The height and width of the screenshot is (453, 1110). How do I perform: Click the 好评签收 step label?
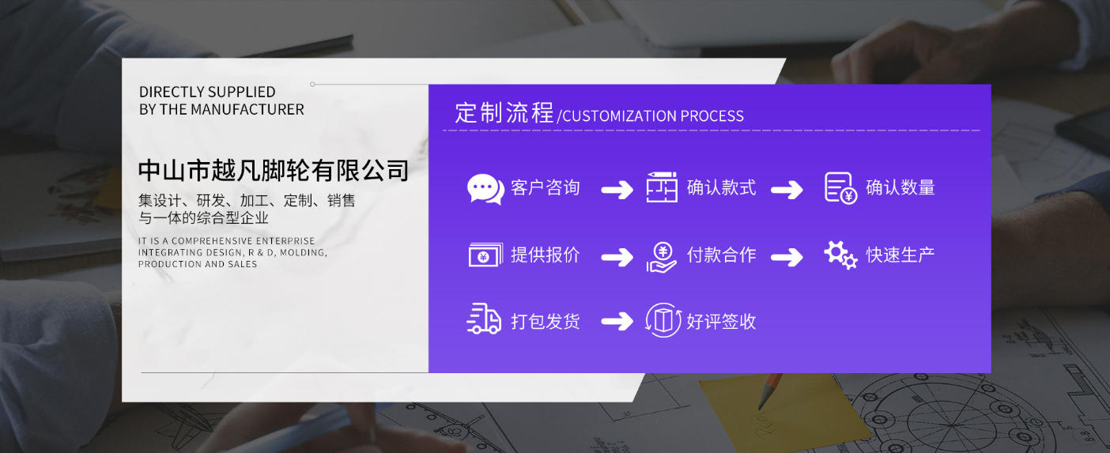(721, 322)
